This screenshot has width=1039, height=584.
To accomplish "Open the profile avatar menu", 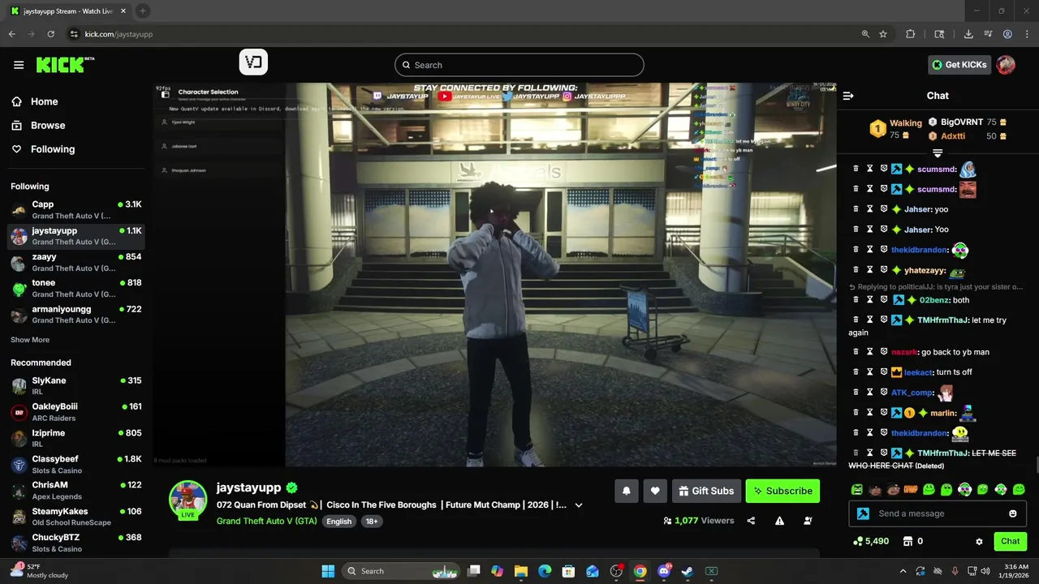I will pos(1006,65).
